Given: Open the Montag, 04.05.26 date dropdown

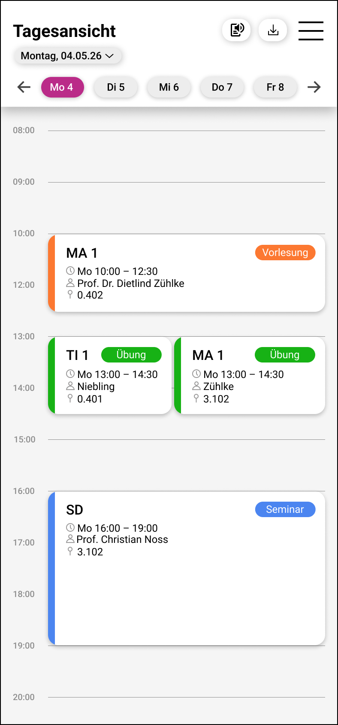Looking at the screenshot, I should (68, 56).
